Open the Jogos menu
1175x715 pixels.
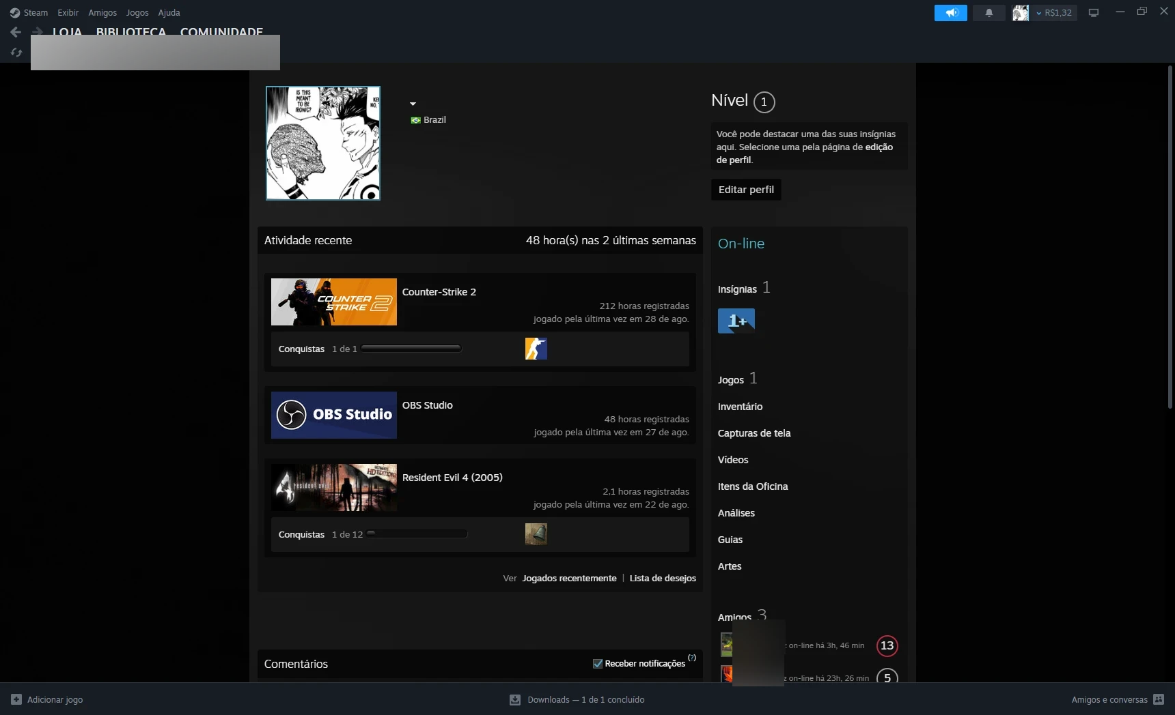click(137, 12)
